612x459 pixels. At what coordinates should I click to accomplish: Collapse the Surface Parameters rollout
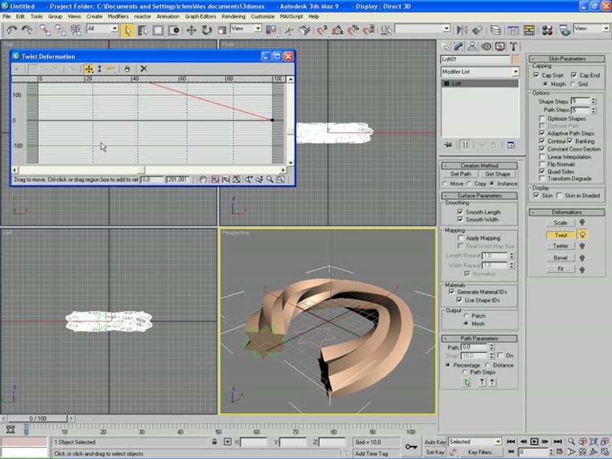pos(479,196)
